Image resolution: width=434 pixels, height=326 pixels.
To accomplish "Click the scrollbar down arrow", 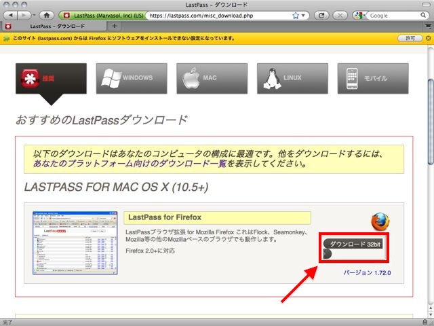I will pyautogui.click(x=431, y=314).
